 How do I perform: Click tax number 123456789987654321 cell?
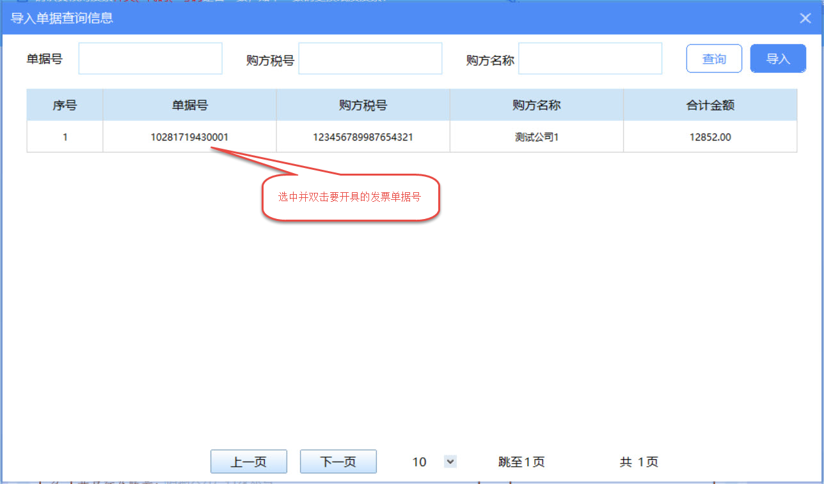[363, 137]
